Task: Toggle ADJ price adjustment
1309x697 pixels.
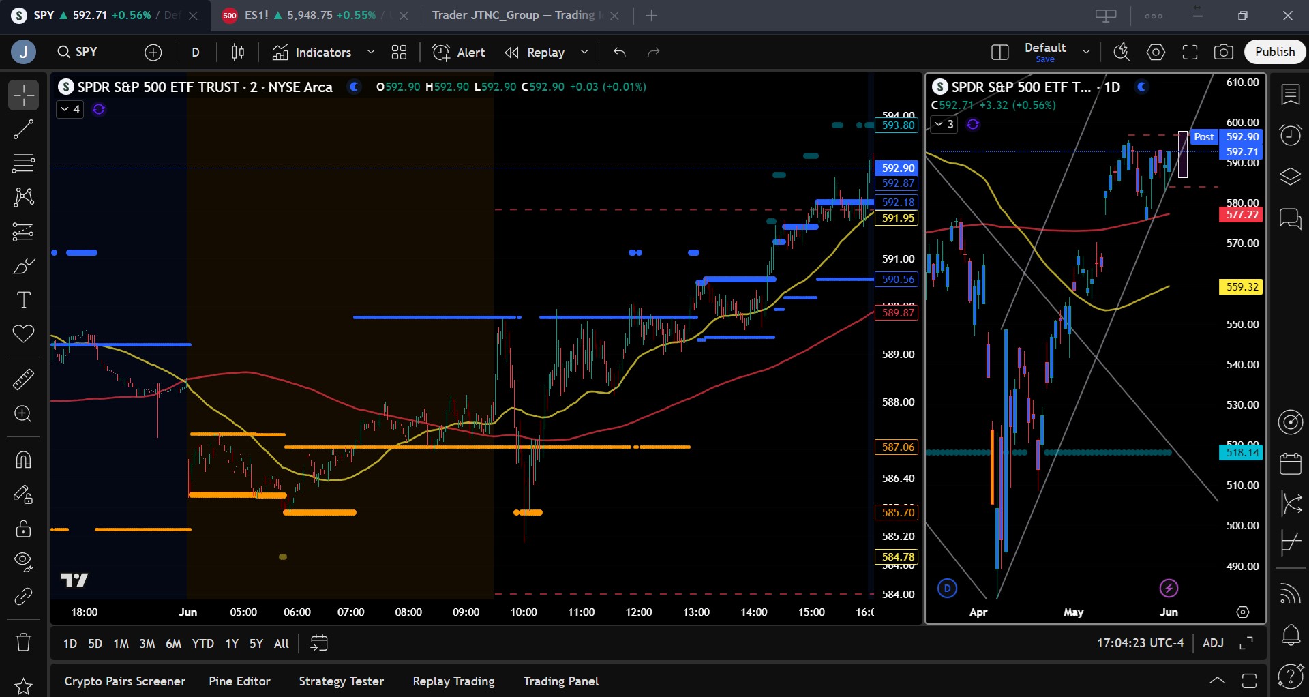Action: coord(1213,643)
